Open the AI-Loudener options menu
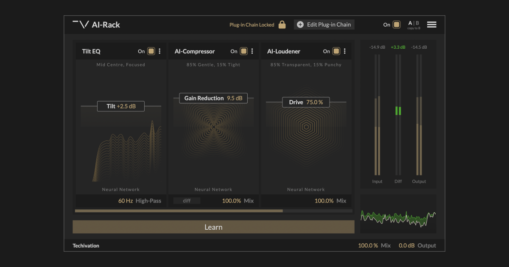The height and width of the screenshot is (267, 509). coord(345,51)
